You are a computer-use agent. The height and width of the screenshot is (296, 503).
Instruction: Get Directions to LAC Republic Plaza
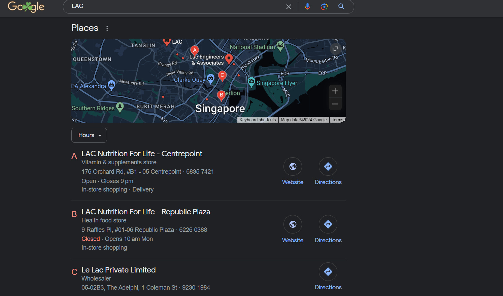tap(328, 230)
